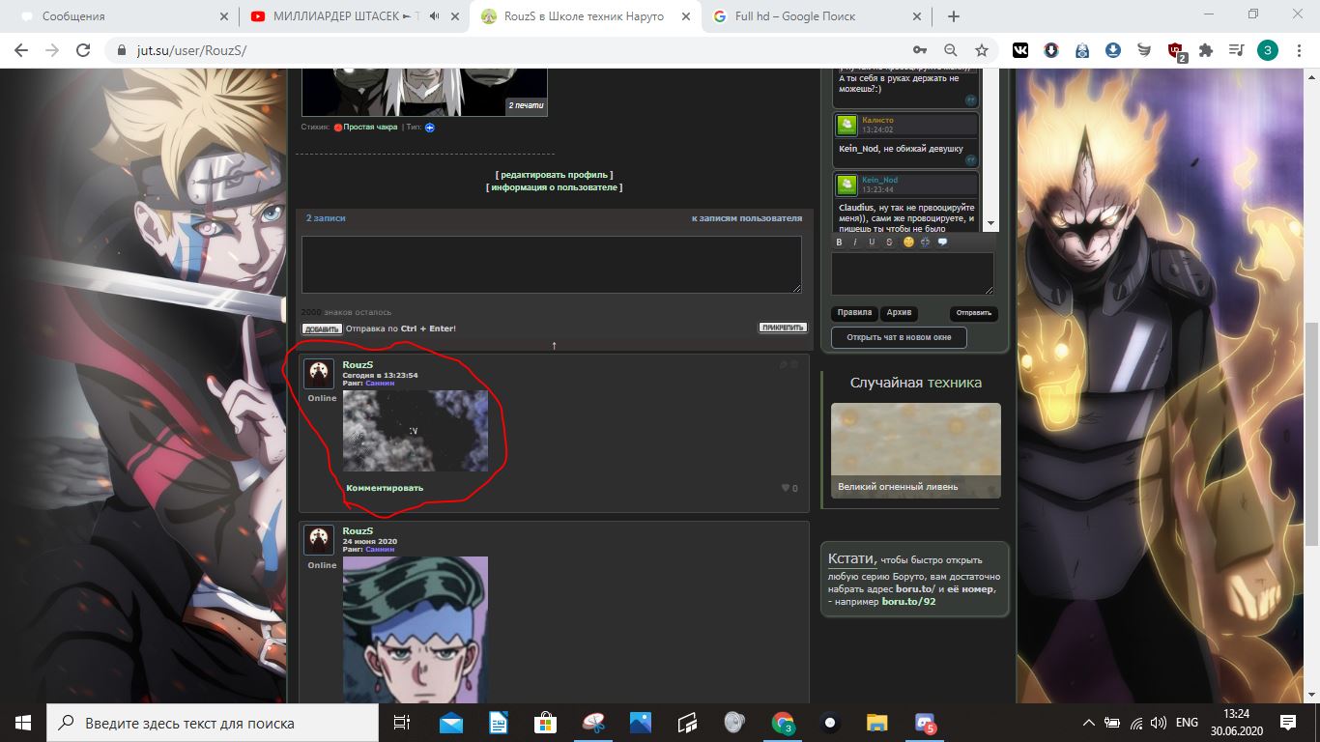
Task: Open the ENG language indicator
Action: [x=1187, y=723]
